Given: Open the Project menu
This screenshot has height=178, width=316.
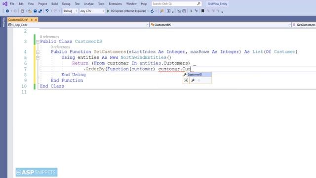Looking at the screenshot, I should click(42, 4).
